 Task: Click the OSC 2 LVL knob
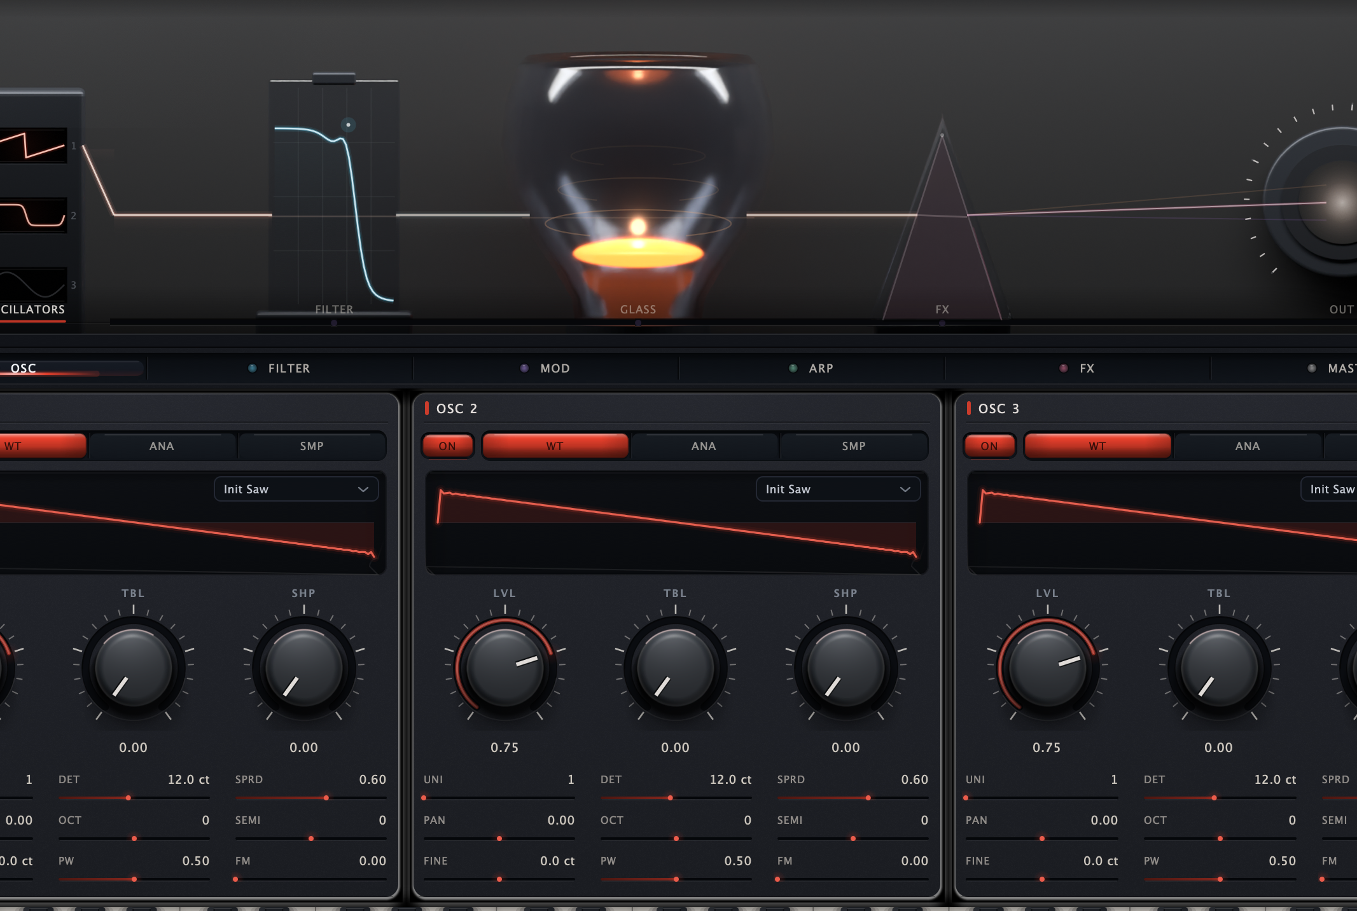coord(505,668)
